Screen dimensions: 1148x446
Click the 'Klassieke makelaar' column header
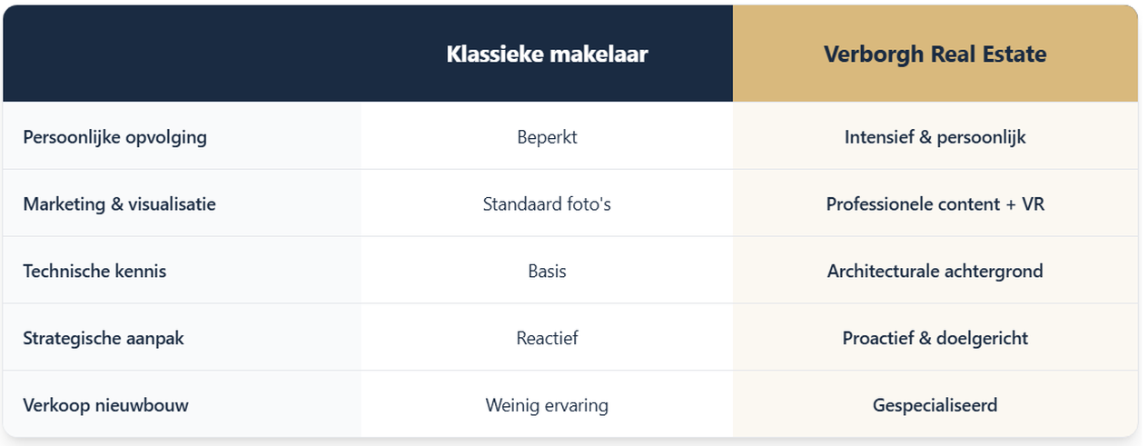click(x=547, y=55)
